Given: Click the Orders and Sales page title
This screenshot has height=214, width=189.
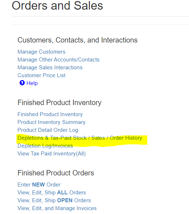Looking at the screenshot, I should [x=57, y=6].
